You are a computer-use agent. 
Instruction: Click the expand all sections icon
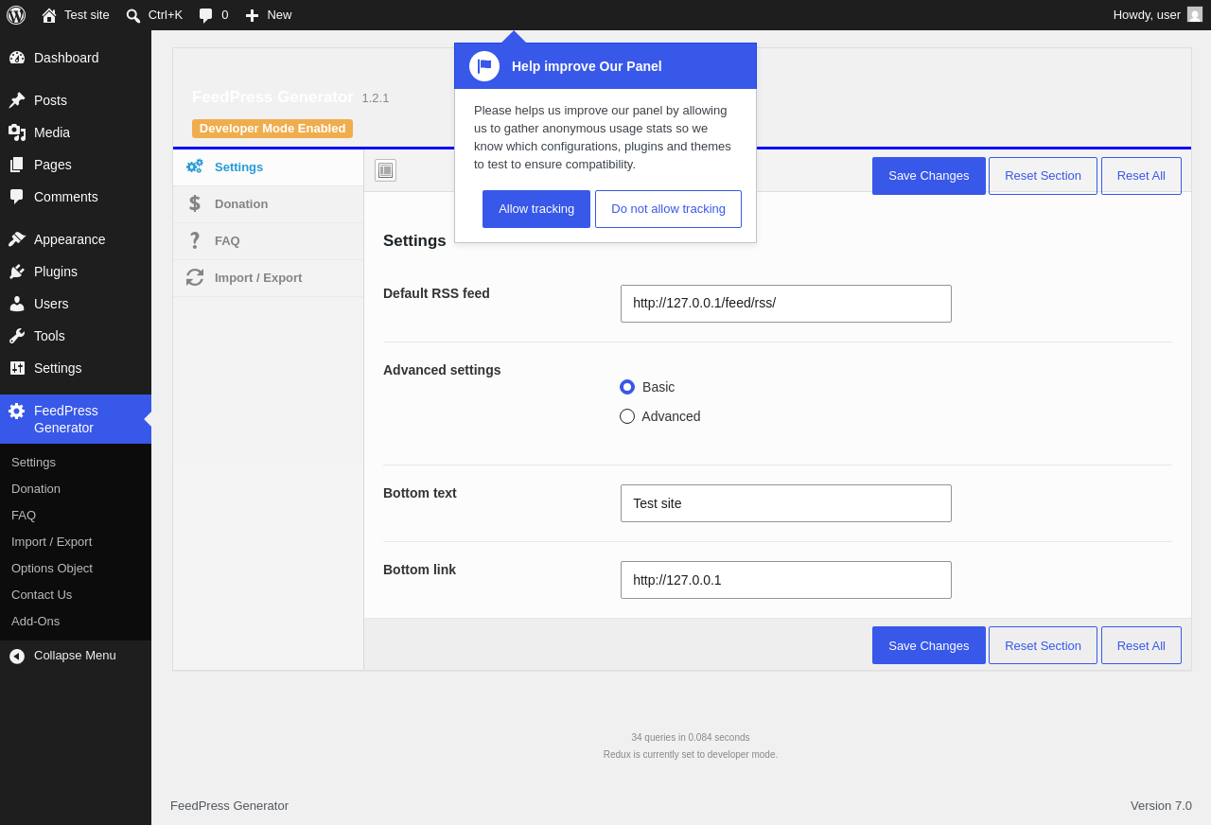click(x=385, y=170)
